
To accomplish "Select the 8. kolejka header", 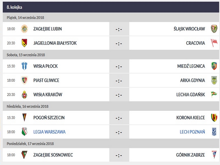I will point(15,7).
